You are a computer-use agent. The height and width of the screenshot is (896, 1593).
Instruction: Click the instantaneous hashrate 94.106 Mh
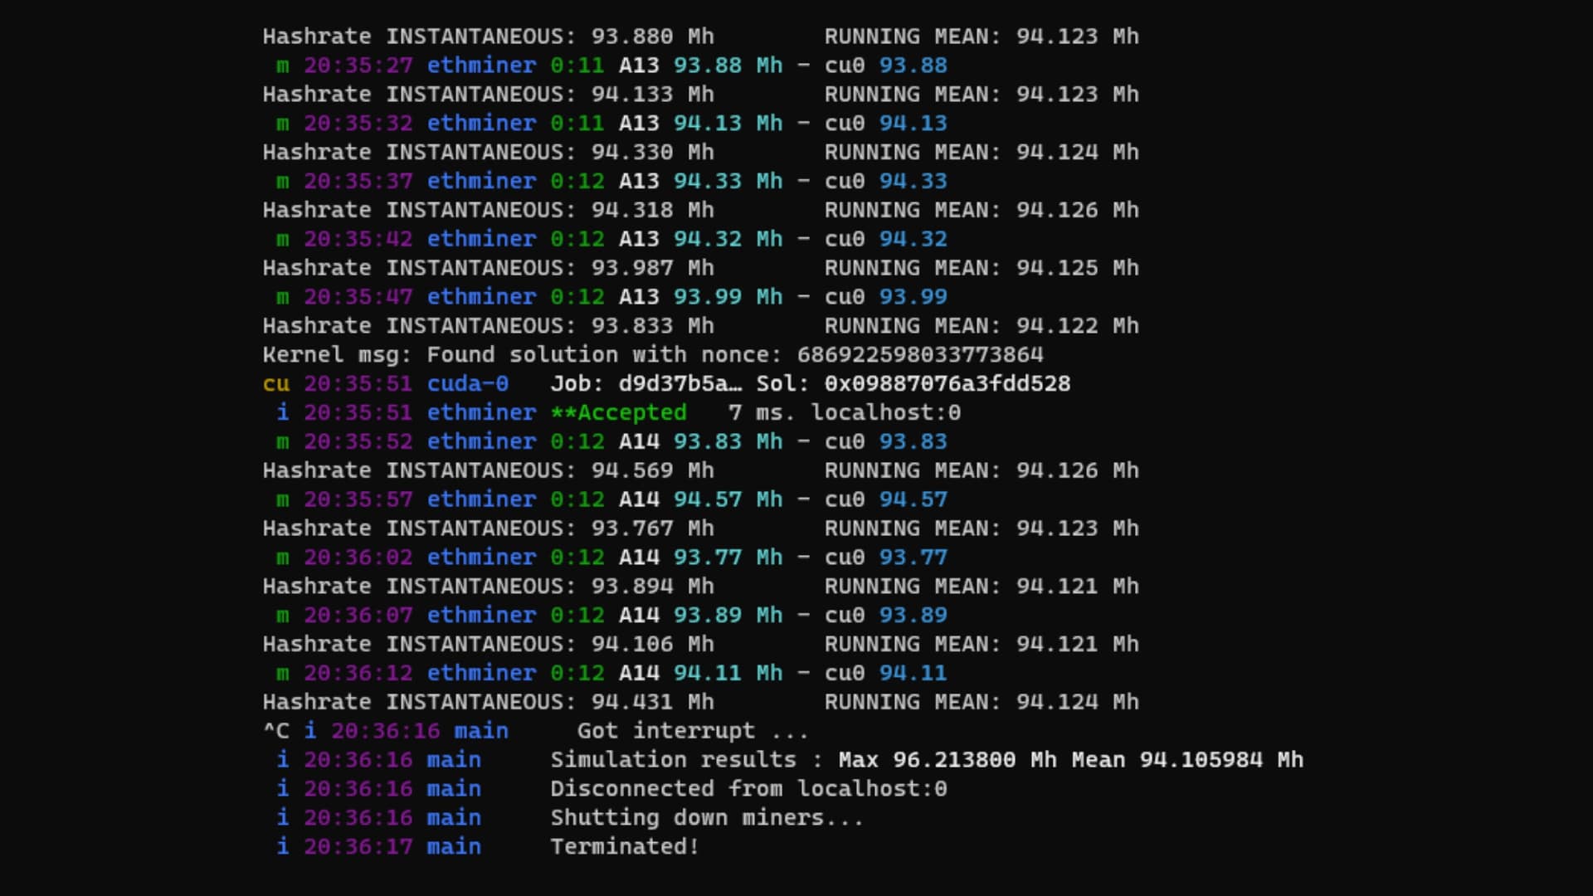(x=653, y=645)
